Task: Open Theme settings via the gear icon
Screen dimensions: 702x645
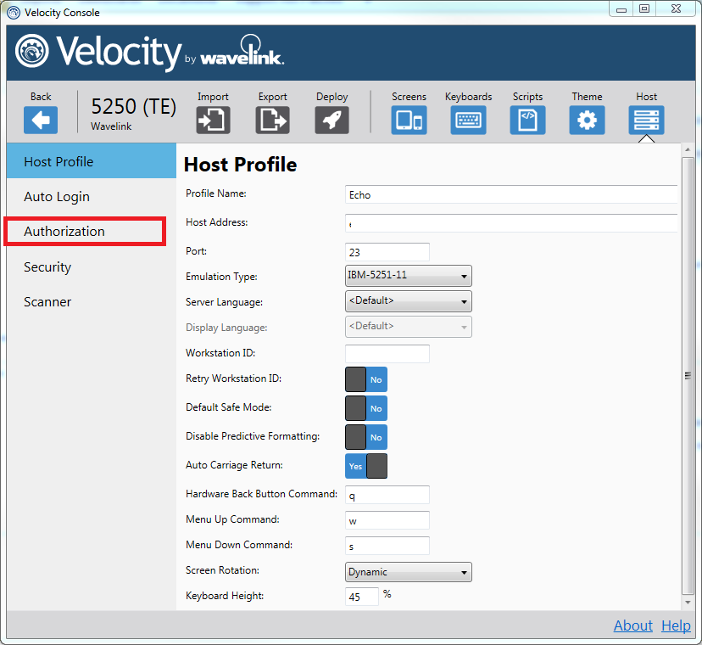Action: [587, 120]
